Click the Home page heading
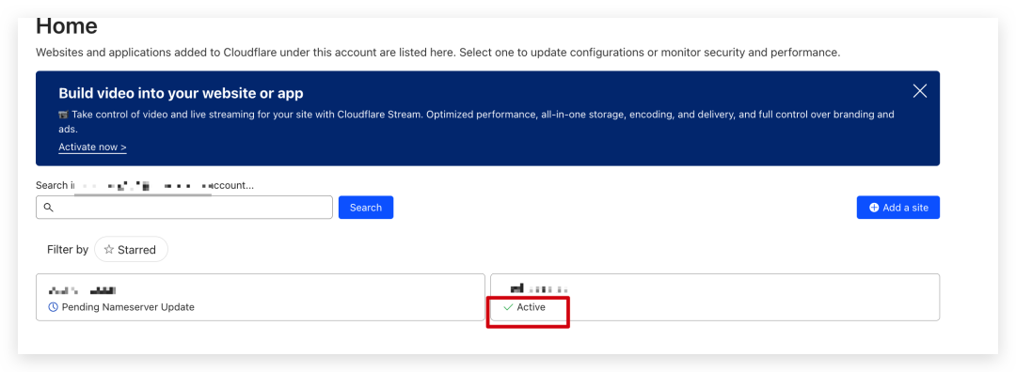 (x=67, y=26)
